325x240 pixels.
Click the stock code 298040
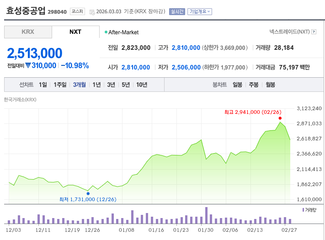[x=57, y=12]
